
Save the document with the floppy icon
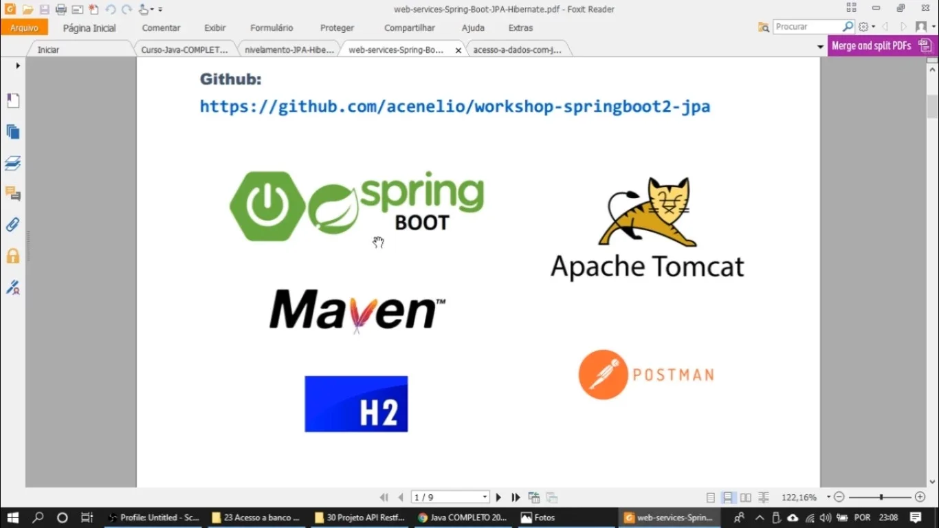pos(44,10)
